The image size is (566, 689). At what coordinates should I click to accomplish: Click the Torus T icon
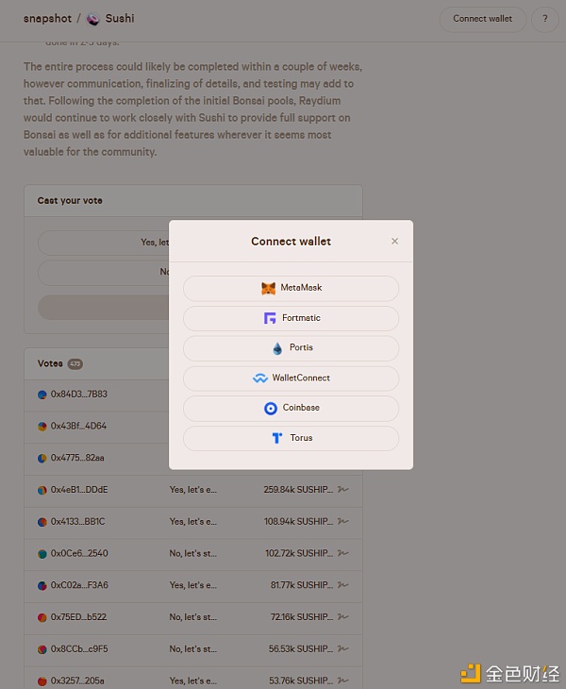click(276, 438)
